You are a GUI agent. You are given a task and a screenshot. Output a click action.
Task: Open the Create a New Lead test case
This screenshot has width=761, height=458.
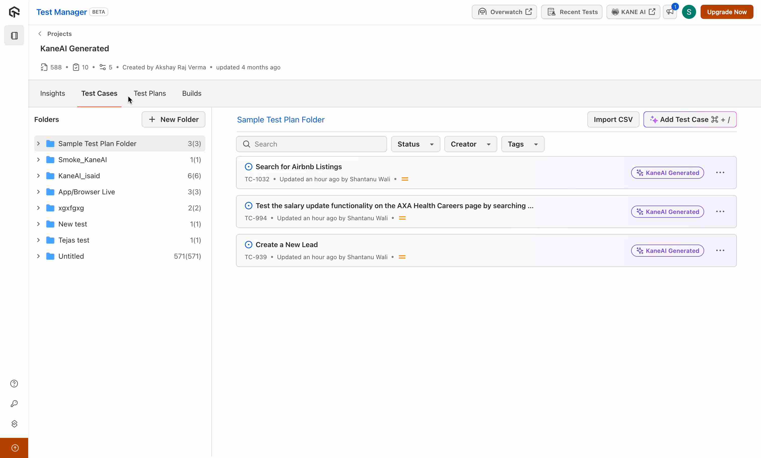coord(287,245)
